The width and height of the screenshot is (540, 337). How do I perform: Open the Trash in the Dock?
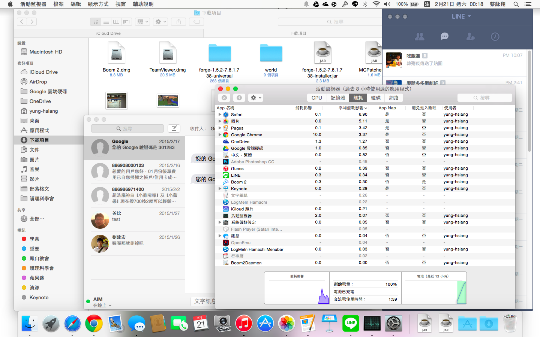coord(510,323)
